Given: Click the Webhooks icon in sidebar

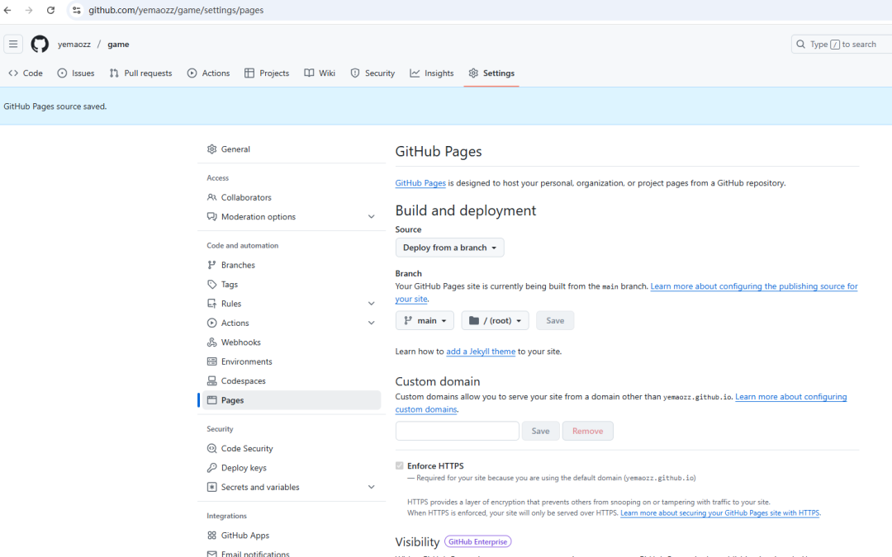Looking at the screenshot, I should pos(211,342).
